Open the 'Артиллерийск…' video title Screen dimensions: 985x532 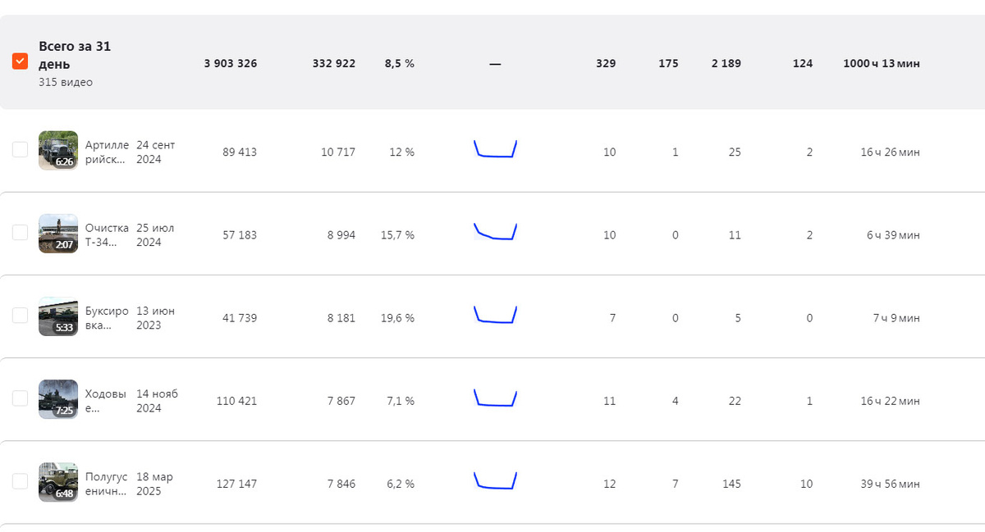click(107, 152)
